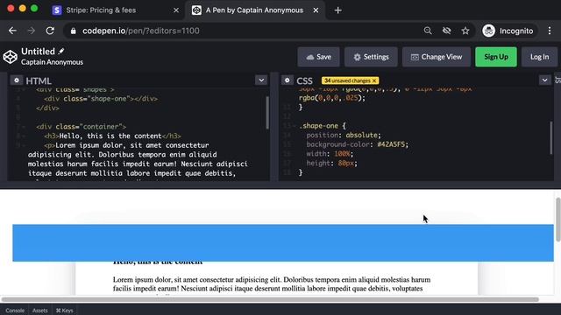Click the blue shape in preview
The height and width of the screenshot is (315, 561).
[x=283, y=243]
